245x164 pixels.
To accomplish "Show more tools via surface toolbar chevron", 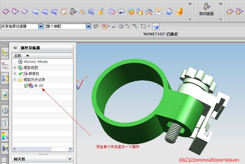I will pyautogui.click(x=190, y=4).
